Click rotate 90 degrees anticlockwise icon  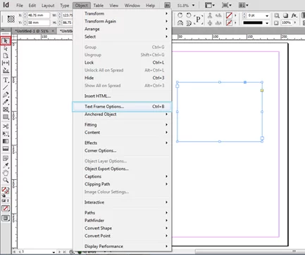click(x=189, y=15)
